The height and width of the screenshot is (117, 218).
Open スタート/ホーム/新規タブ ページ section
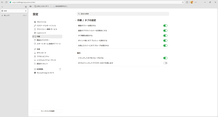48,44
